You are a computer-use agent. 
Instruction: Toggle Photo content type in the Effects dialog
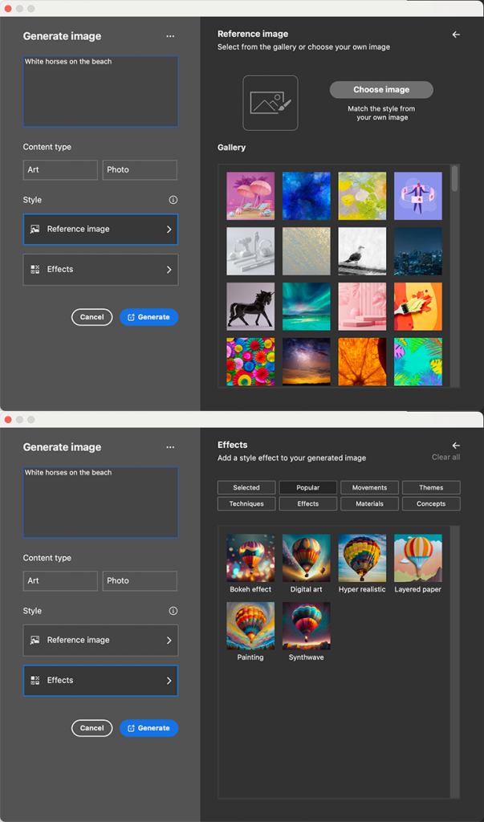140,581
